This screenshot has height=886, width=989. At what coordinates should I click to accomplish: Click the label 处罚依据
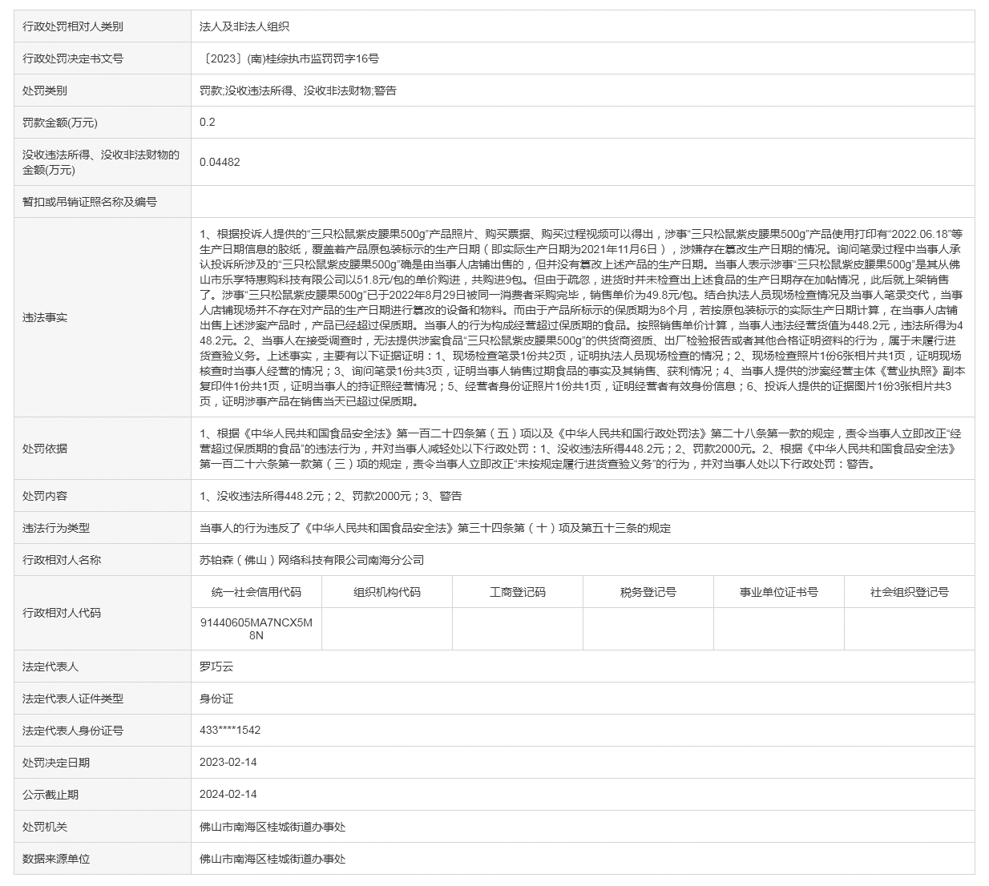click(x=45, y=449)
